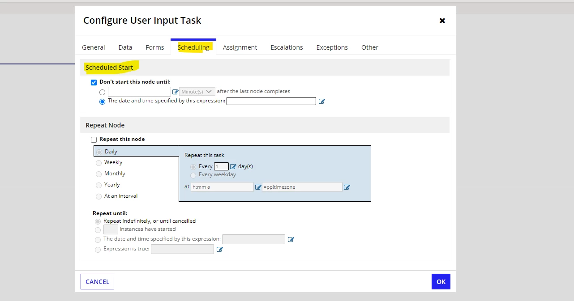Open expression editor for start date expression
Viewport: 574px width, 301px height.
point(321,102)
